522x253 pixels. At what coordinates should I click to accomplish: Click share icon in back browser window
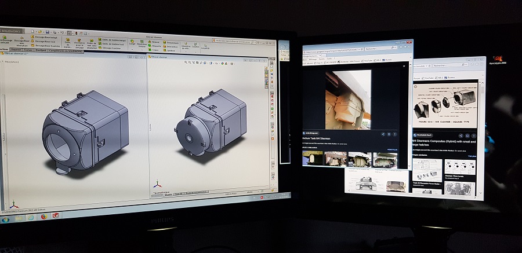point(461,135)
